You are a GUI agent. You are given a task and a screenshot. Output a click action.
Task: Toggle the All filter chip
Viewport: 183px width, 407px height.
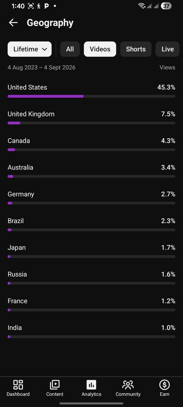(x=70, y=49)
